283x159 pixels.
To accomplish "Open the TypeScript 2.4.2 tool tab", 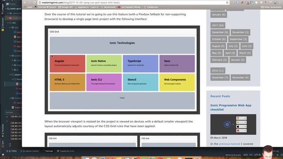I will (65, 151).
